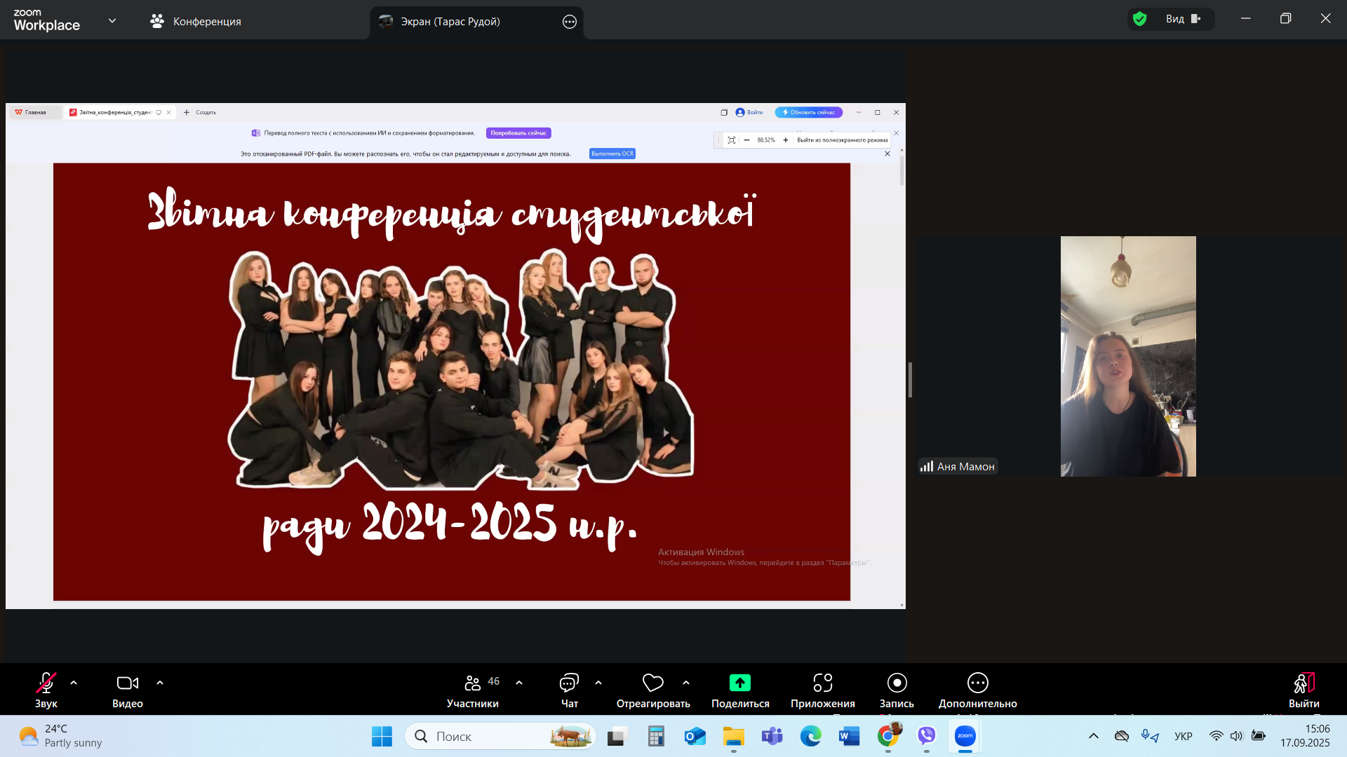Toggle the video camera on
Screen dimensions: 1347x757
click(127, 683)
